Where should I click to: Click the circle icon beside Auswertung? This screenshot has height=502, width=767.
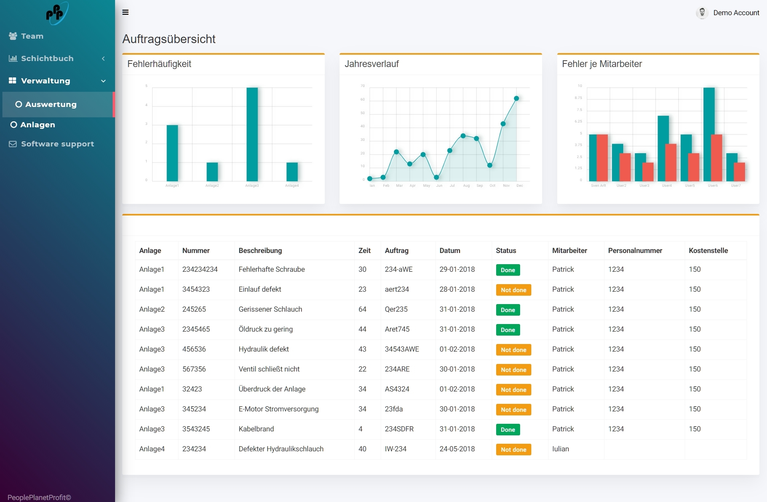pos(18,104)
